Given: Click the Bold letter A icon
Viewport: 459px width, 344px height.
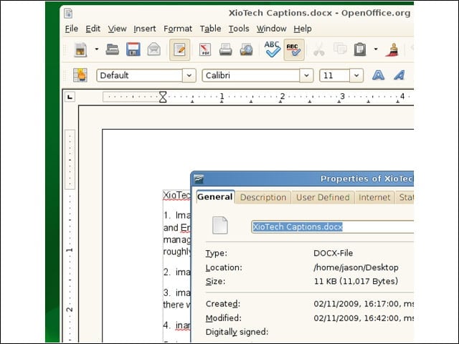Looking at the screenshot, I should click(378, 75).
